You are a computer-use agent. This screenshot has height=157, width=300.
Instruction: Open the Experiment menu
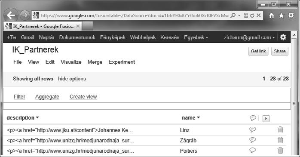[x=122, y=62]
